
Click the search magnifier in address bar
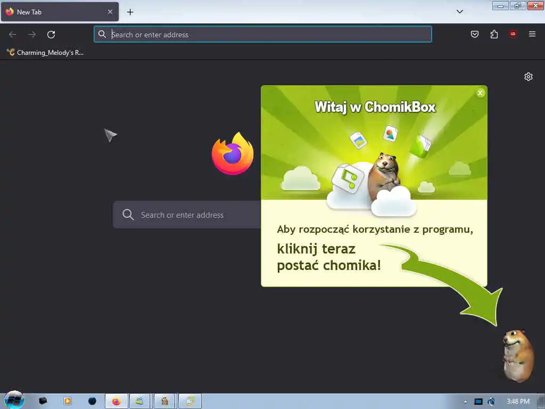click(x=102, y=34)
